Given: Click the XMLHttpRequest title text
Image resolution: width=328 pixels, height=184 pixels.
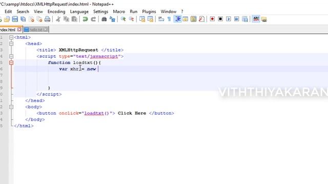Looking at the screenshot, I should 78,50.
